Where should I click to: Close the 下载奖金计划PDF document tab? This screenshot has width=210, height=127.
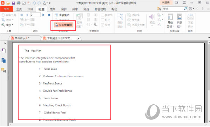pos(78,38)
